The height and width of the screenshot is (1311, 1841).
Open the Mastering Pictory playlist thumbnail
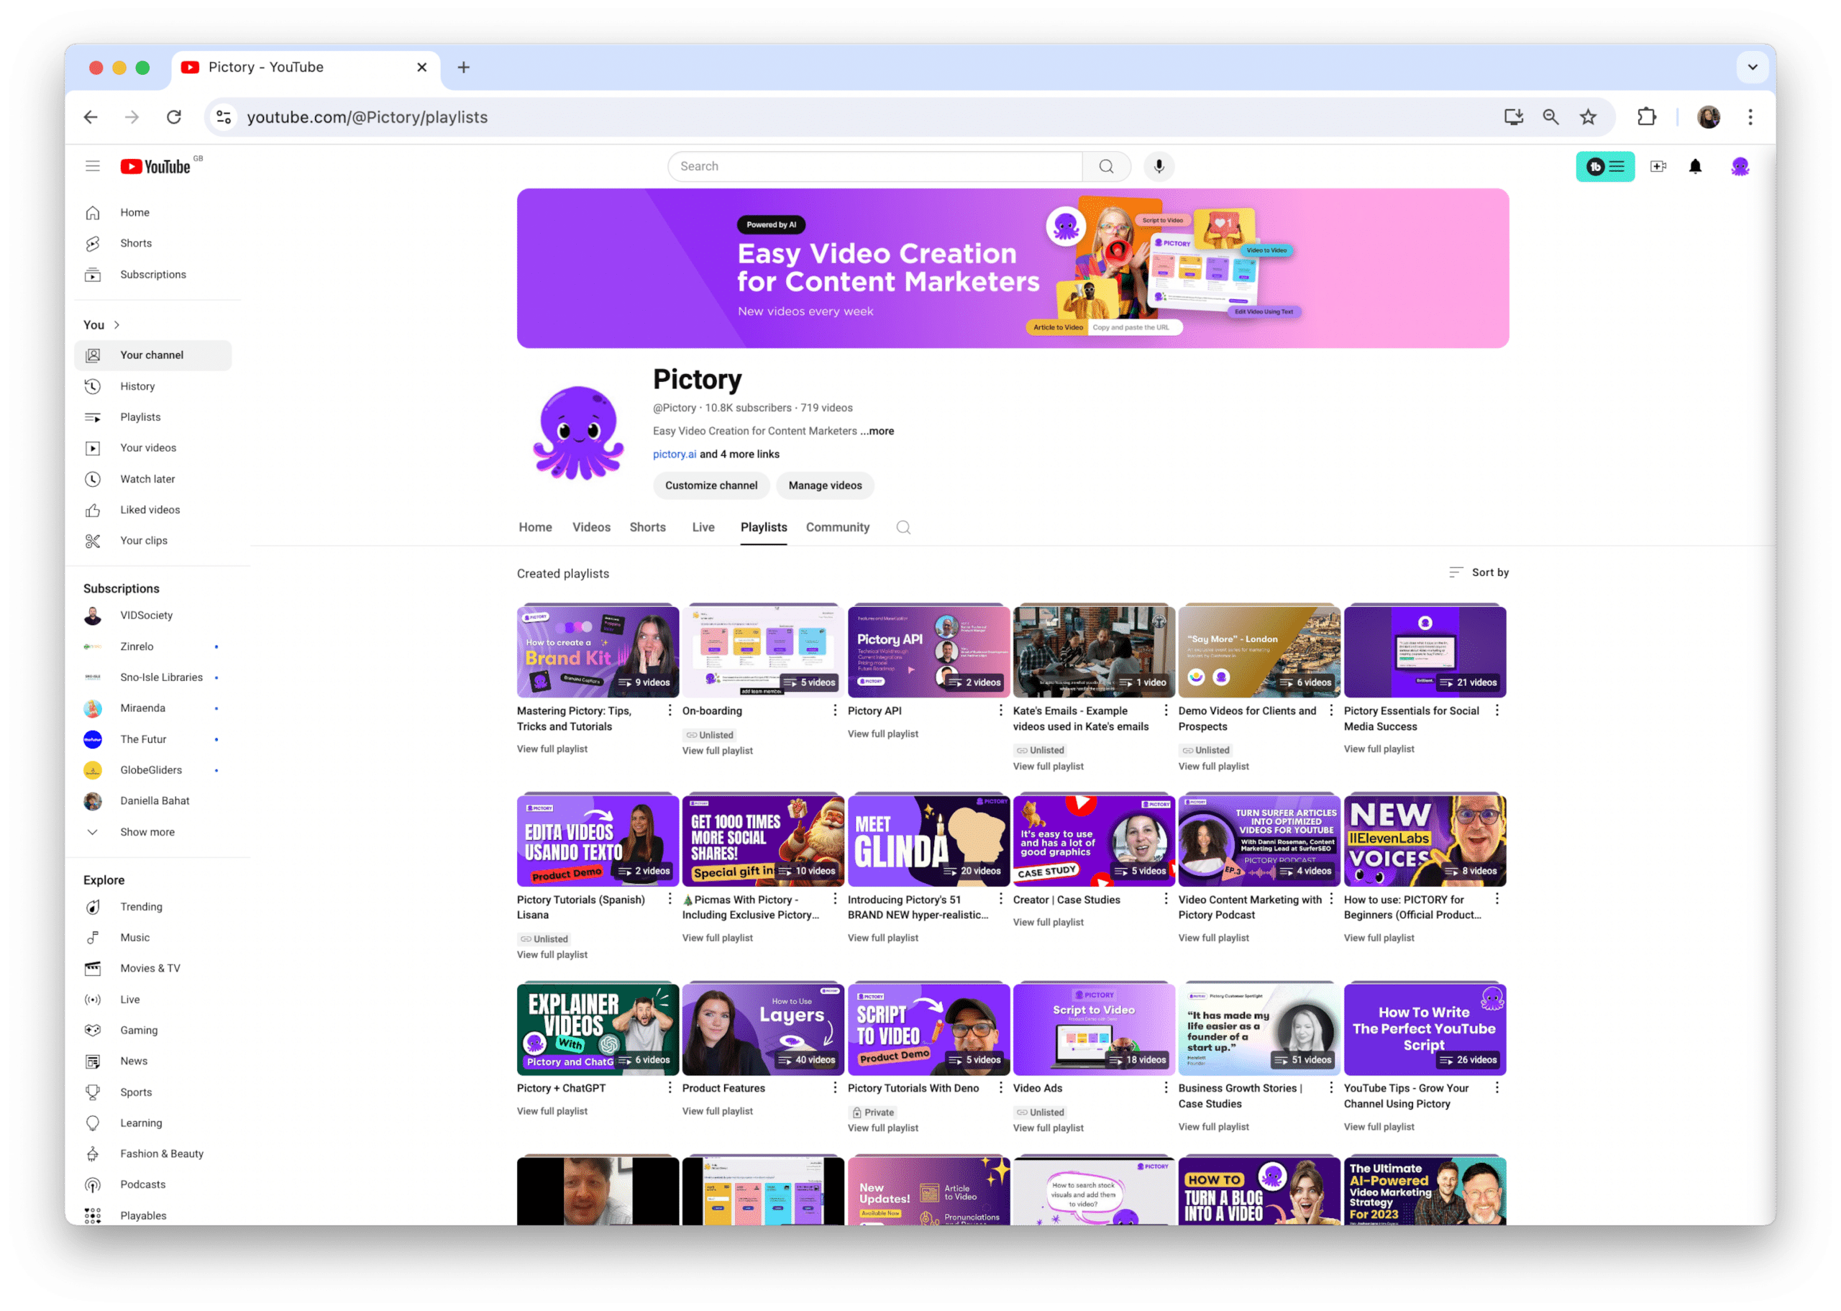pyautogui.click(x=598, y=651)
